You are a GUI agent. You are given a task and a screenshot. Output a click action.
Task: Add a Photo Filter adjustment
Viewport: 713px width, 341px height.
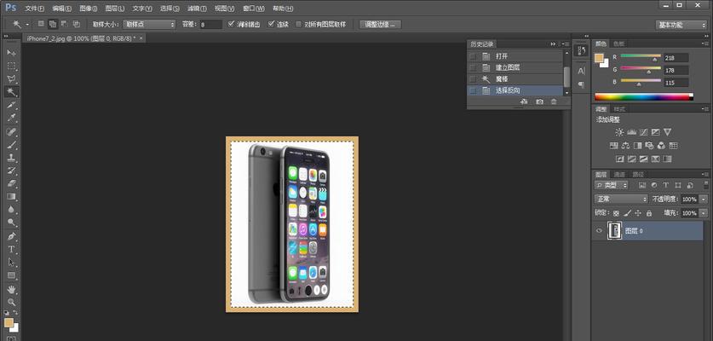[649, 146]
